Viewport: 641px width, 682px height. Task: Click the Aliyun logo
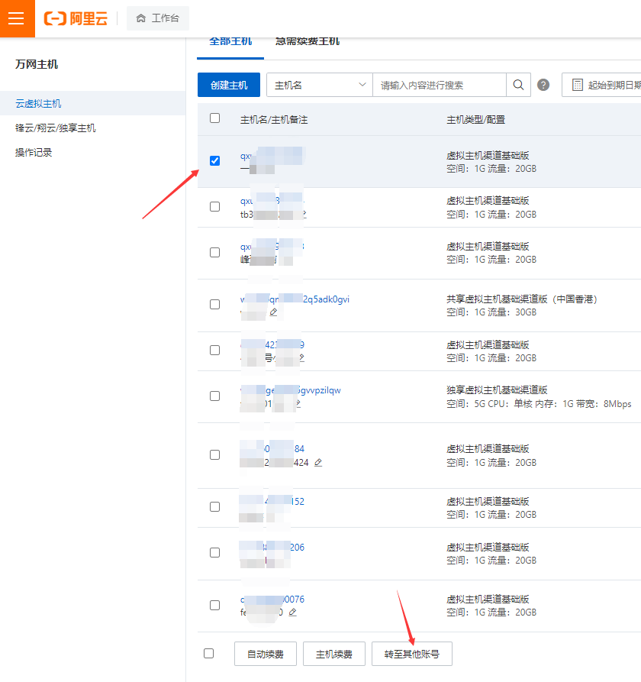tap(75, 18)
